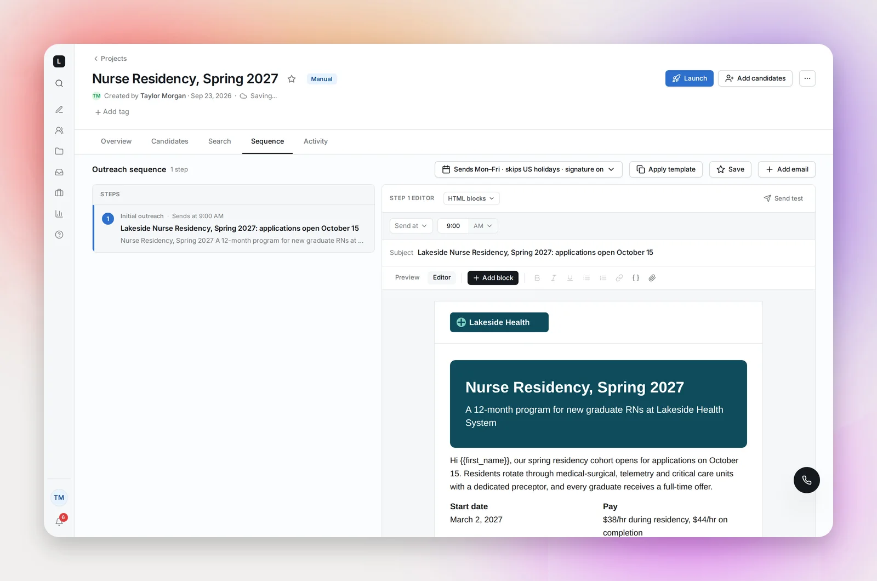Open the search icon in the sidebar
The width and height of the screenshot is (877, 581).
pos(59,83)
